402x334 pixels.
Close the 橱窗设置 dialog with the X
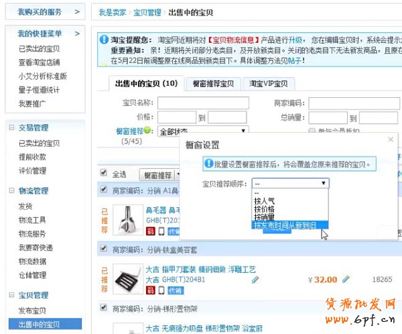coord(391,139)
